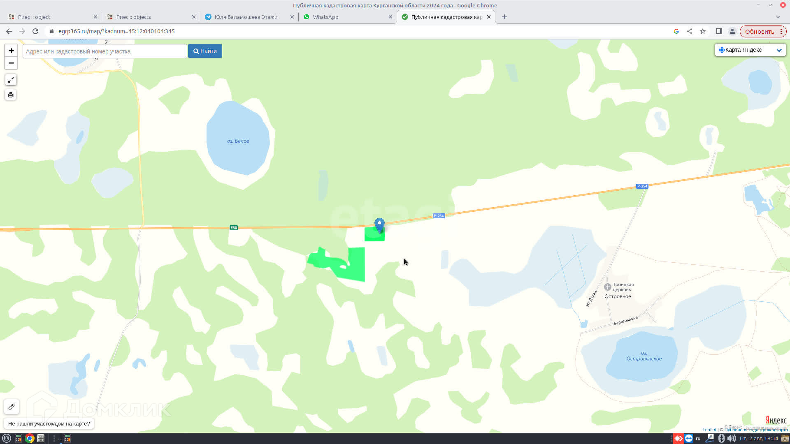790x444 pixels.
Task: Select the Карта Яндекс radio button
Action: click(722, 50)
